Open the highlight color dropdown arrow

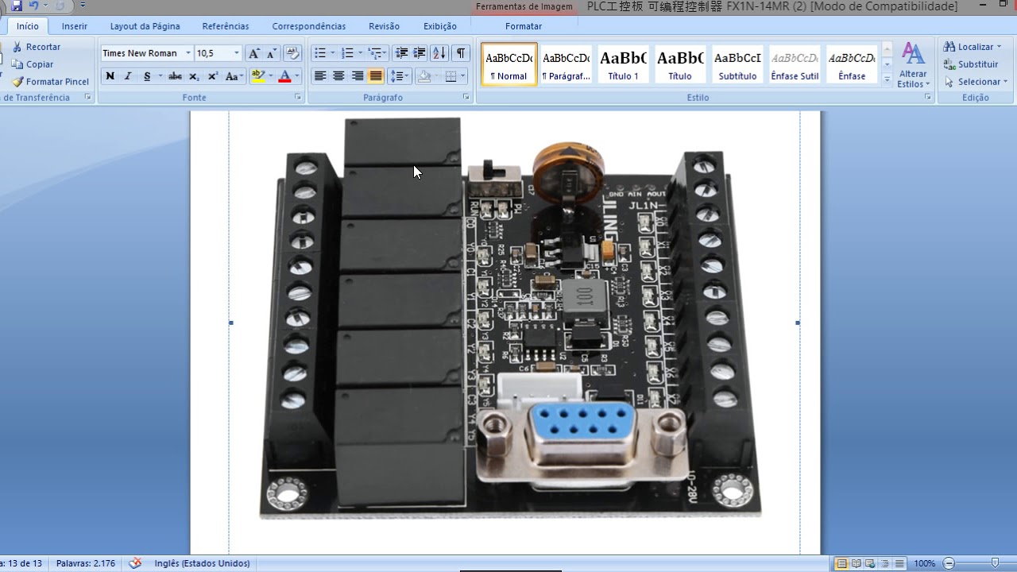[270, 76]
